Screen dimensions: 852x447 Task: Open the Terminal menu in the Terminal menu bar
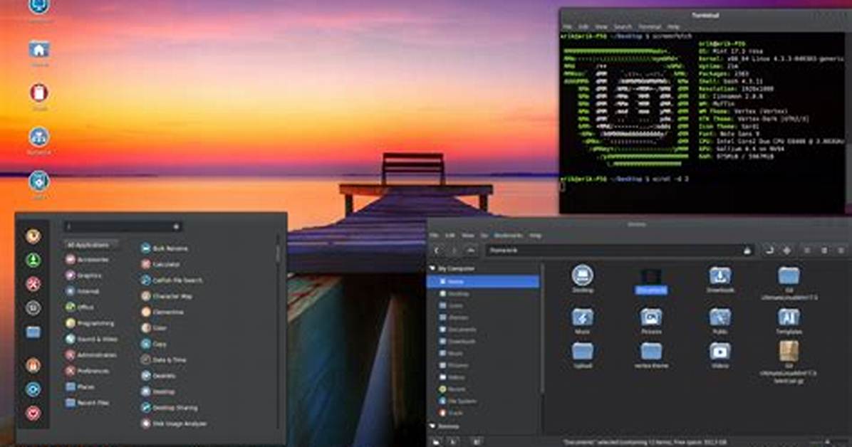(649, 26)
